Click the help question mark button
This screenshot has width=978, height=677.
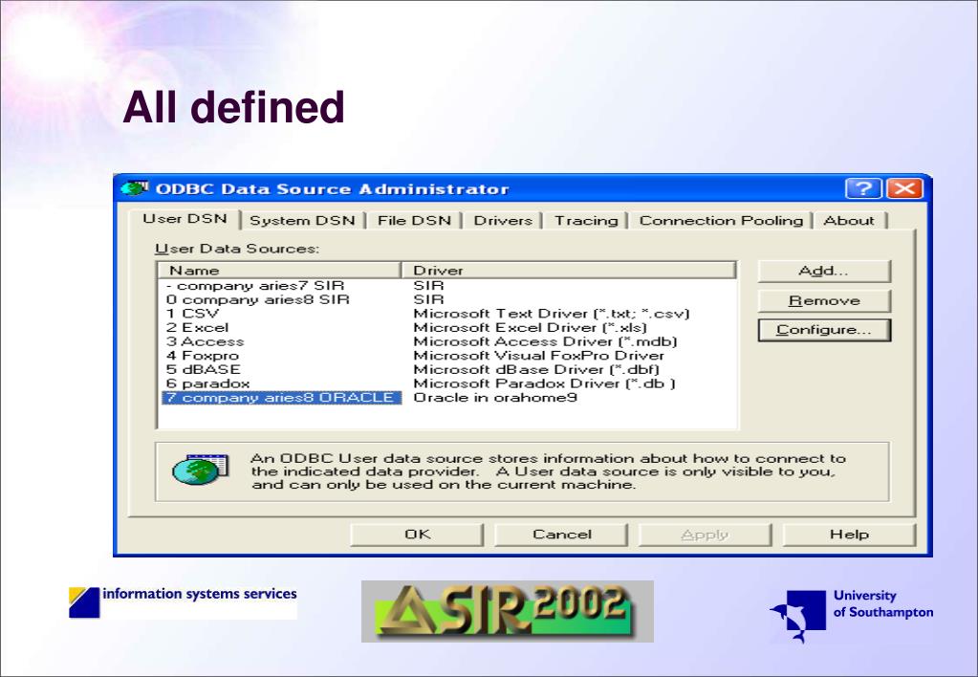pyautogui.click(x=863, y=188)
